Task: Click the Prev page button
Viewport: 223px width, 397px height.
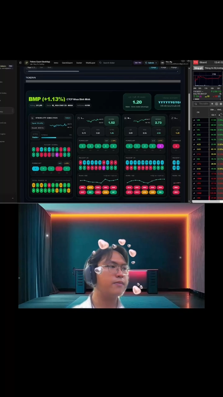Action: click(x=41, y=67)
